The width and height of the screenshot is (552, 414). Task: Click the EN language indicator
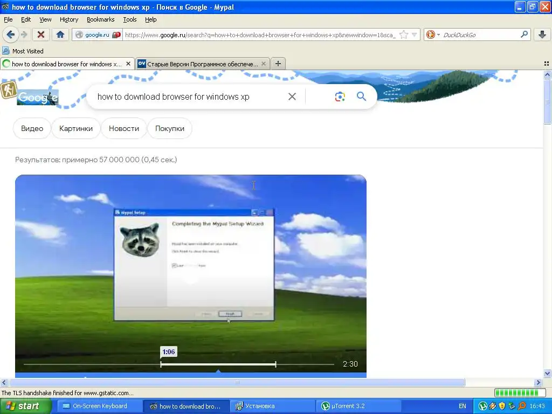(x=462, y=406)
